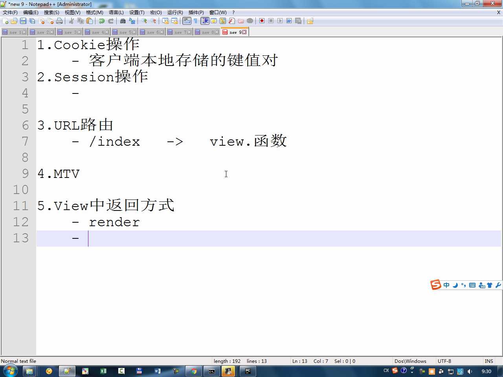Click the Synchronize vertical scrolling icon
Viewport: 503px width, 377px height.
(x=165, y=21)
